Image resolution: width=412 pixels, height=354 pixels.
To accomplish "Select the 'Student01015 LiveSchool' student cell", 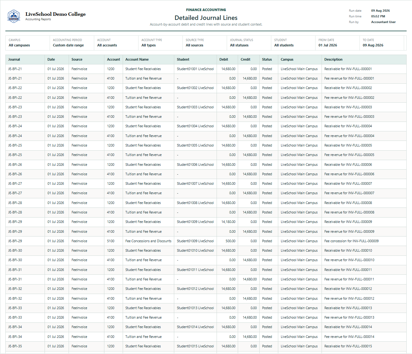I will tap(195, 346).
